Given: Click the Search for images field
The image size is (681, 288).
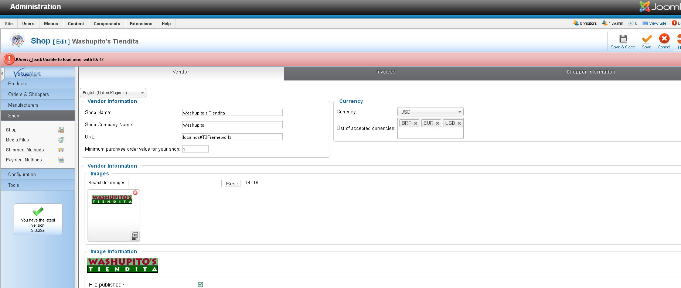Looking at the screenshot, I should [x=175, y=184].
